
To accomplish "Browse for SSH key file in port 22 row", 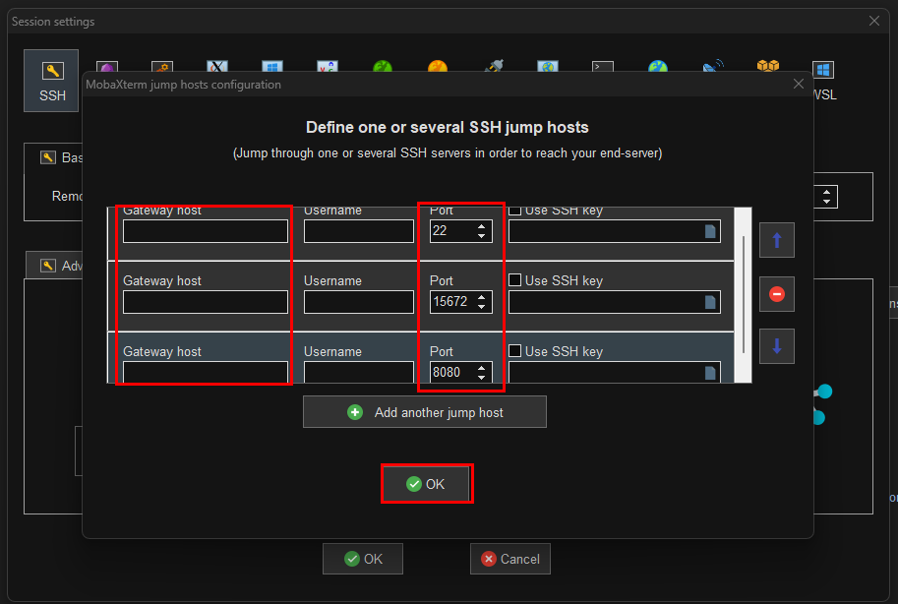I will click(x=710, y=231).
